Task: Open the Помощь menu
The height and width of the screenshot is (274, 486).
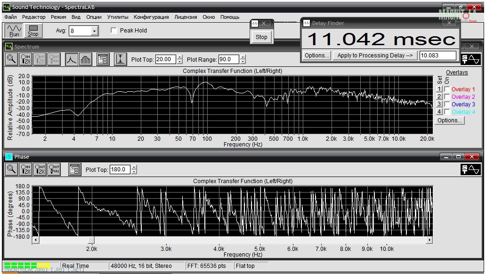Action: pos(230,17)
